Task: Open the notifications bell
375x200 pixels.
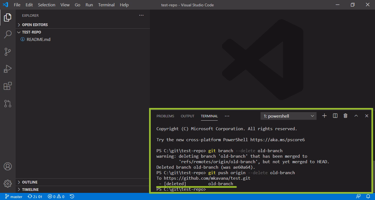Action: (x=368, y=196)
